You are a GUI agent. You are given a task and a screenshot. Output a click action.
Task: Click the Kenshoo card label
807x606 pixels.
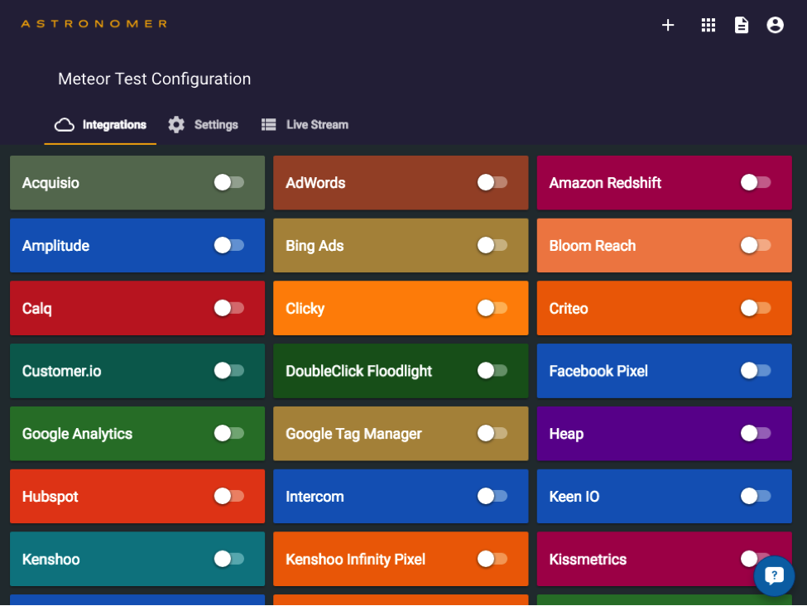click(x=50, y=559)
